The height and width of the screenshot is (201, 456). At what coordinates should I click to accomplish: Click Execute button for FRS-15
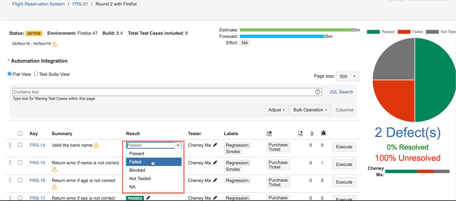pos(344,164)
